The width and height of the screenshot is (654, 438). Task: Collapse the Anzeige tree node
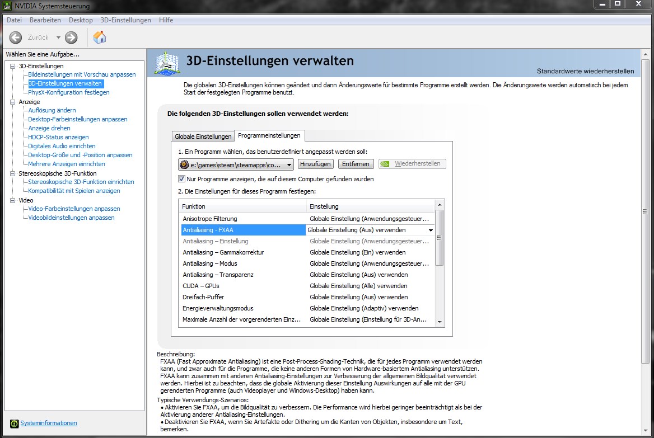pos(12,102)
